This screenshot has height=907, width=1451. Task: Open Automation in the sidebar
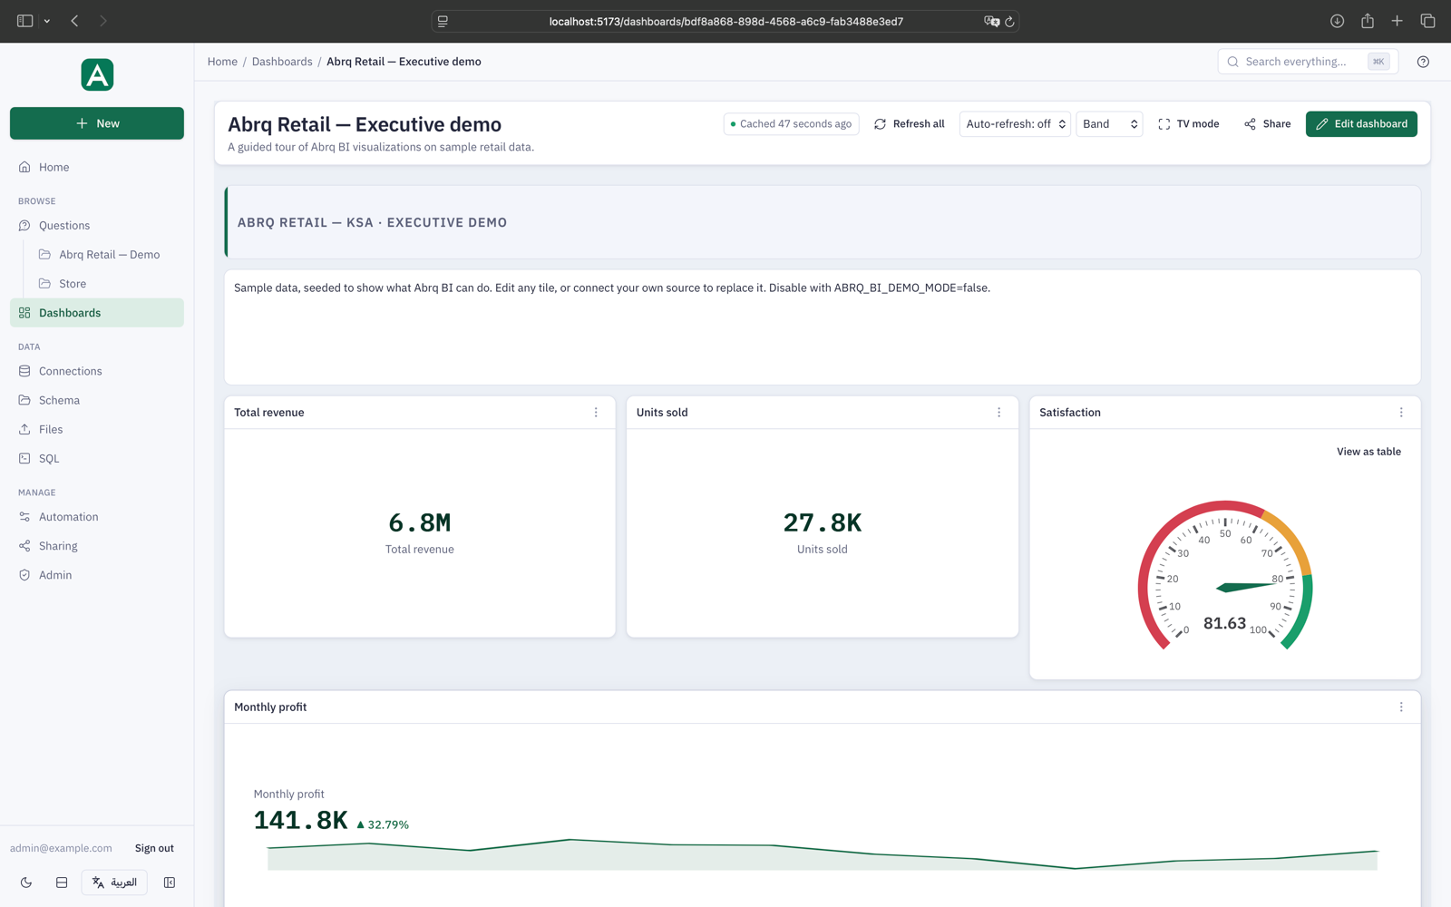point(97,517)
